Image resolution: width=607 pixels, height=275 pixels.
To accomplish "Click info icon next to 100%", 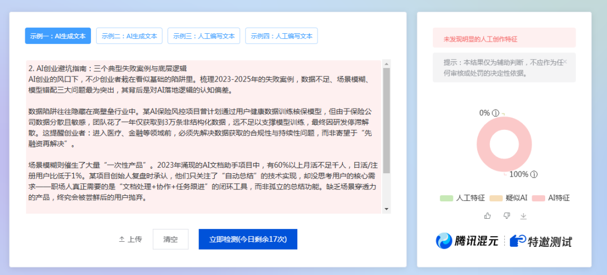I will click(534, 174).
